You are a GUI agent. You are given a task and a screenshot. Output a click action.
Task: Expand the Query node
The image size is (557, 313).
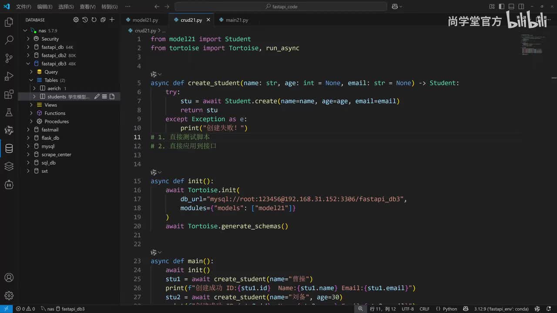[x=31, y=72]
